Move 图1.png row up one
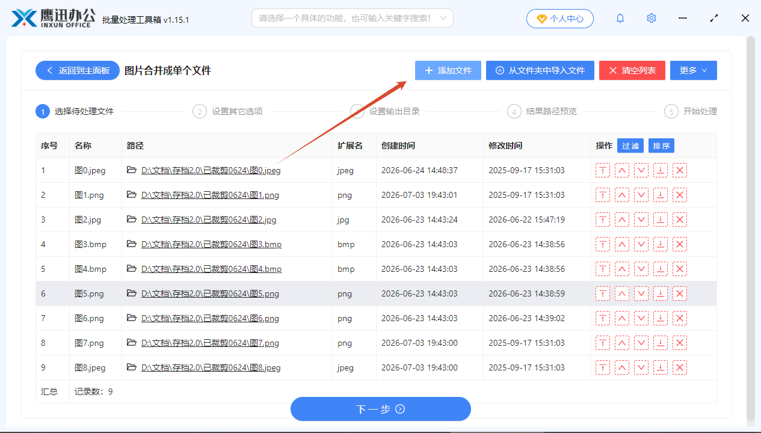This screenshot has width=761, height=433. (x=622, y=195)
